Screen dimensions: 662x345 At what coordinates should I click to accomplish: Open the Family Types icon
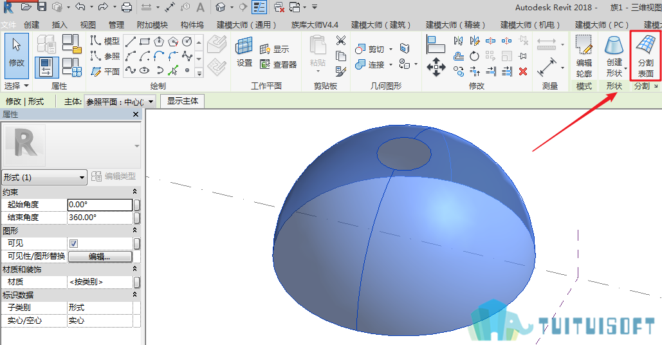[x=72, y=67]
